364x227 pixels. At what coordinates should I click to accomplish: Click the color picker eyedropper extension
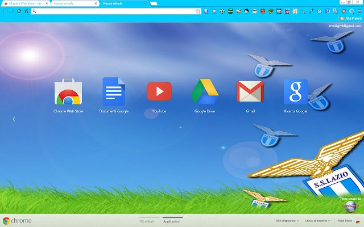(311, 11)
